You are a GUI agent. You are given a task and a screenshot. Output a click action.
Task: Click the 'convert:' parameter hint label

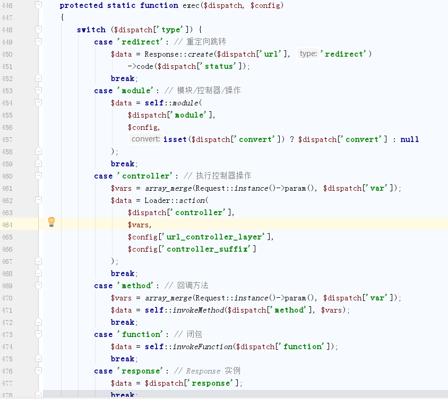pos(146,139)
